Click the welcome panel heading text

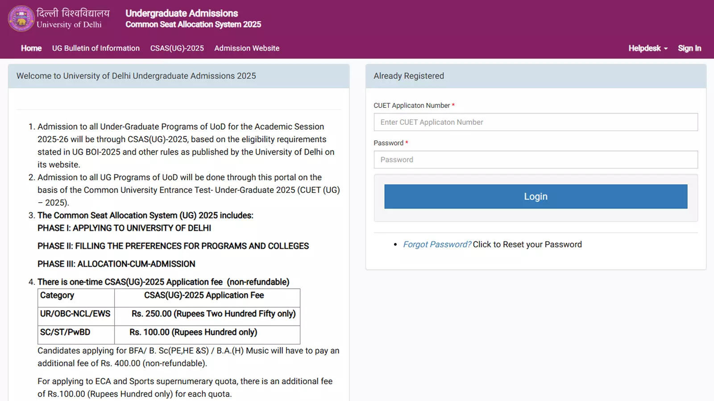point(136,76)
